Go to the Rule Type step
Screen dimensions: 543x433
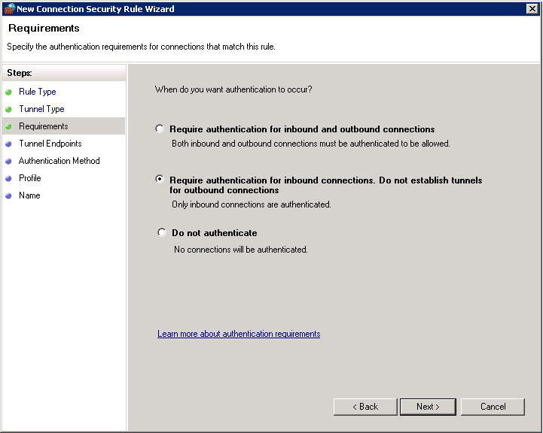[x=38, y=92]
